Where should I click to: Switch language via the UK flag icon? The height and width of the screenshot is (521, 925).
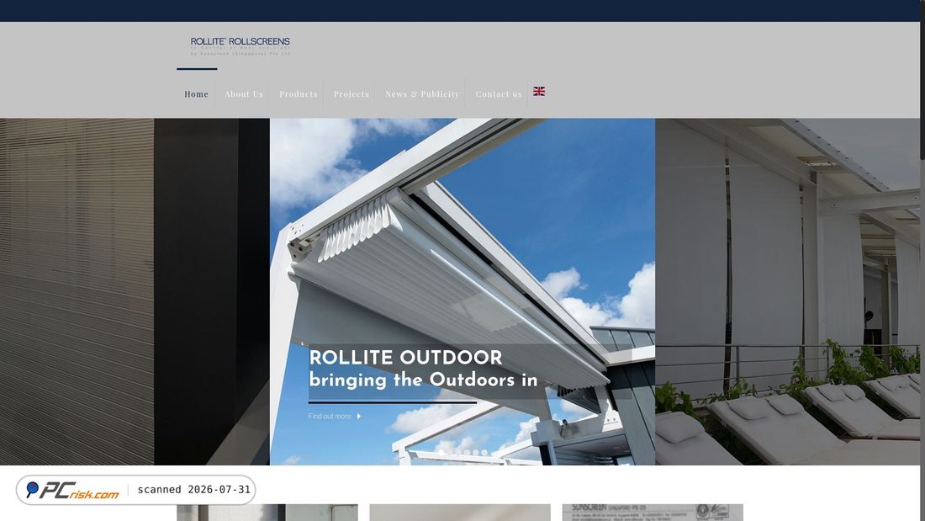click(538, 91)
